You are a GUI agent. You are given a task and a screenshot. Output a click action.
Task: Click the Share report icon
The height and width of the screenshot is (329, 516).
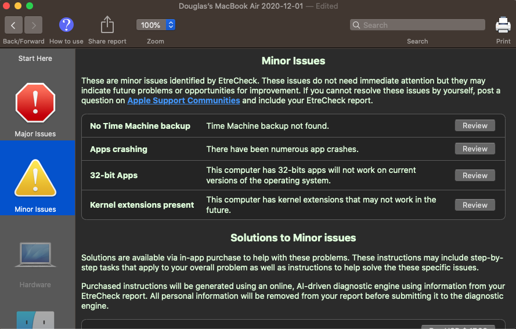tap(107, 25)
